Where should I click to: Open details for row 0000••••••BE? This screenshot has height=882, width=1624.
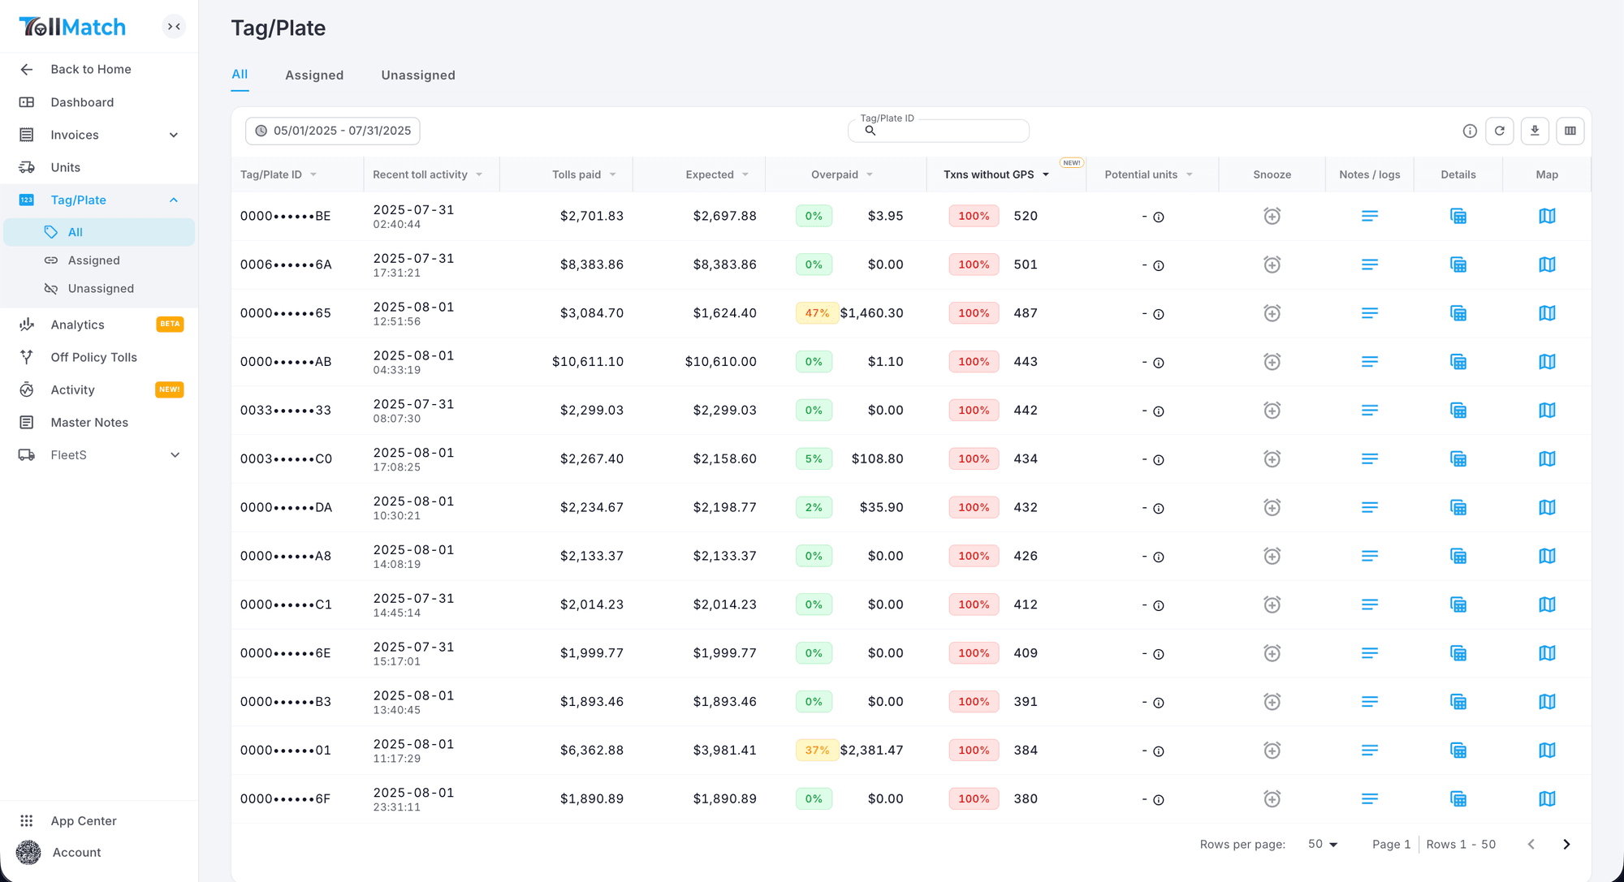(x=1458, y=216)
